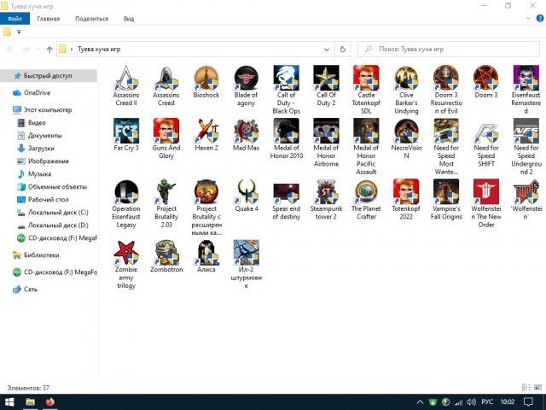
Task: Open volume control in system tray
Action: pyautogui.click(x=471, y=402)
